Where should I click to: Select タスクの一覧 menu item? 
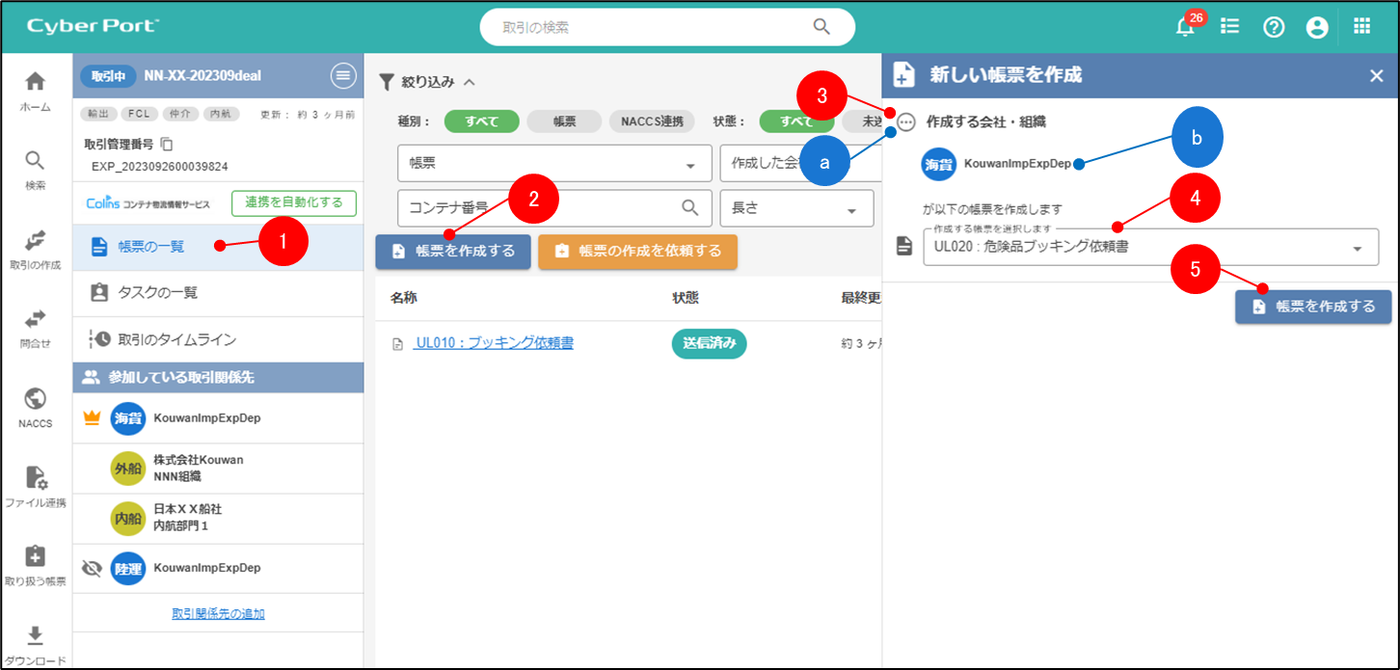[157, 292]
